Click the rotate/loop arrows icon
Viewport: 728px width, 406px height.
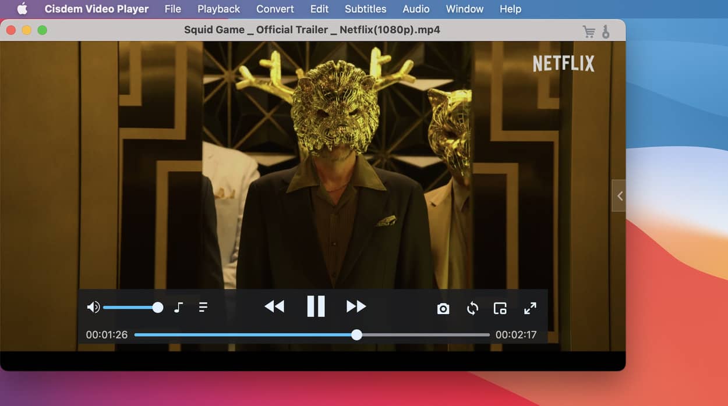tap(472, 308)
